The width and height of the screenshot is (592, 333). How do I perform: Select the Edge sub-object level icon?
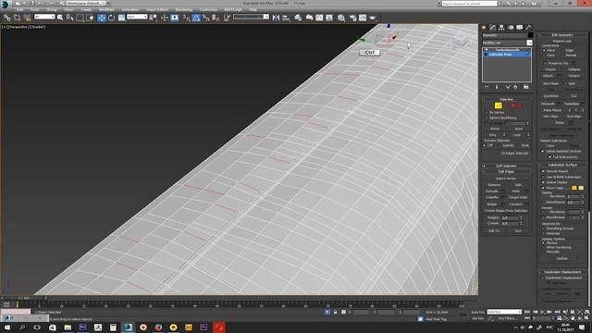pos(498,105)
